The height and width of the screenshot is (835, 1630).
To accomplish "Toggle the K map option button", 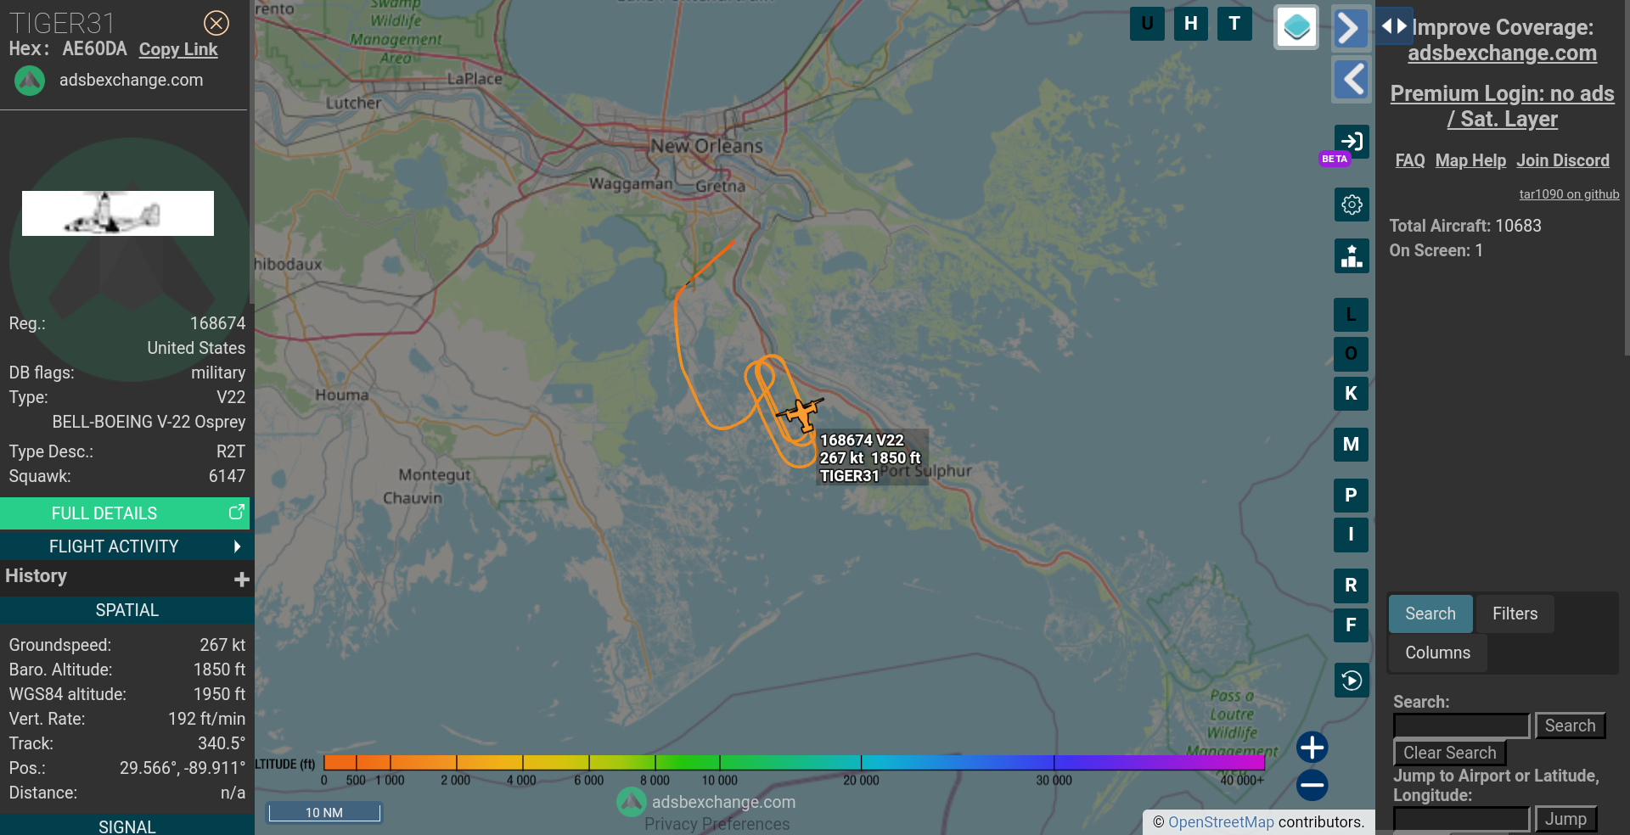I will (1351, 394).
